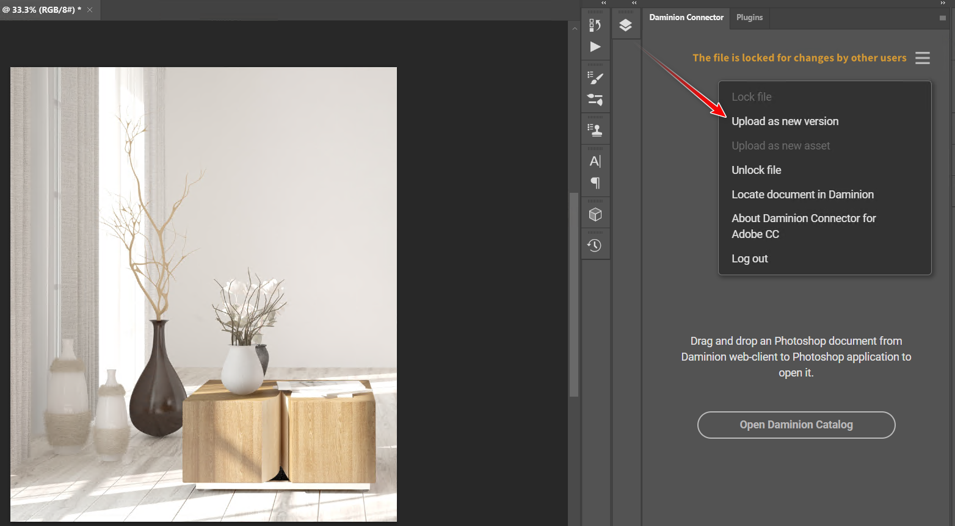Open the Layers panel icon
The width and height of the screenshot is (955, 526).
pos(625,25)
